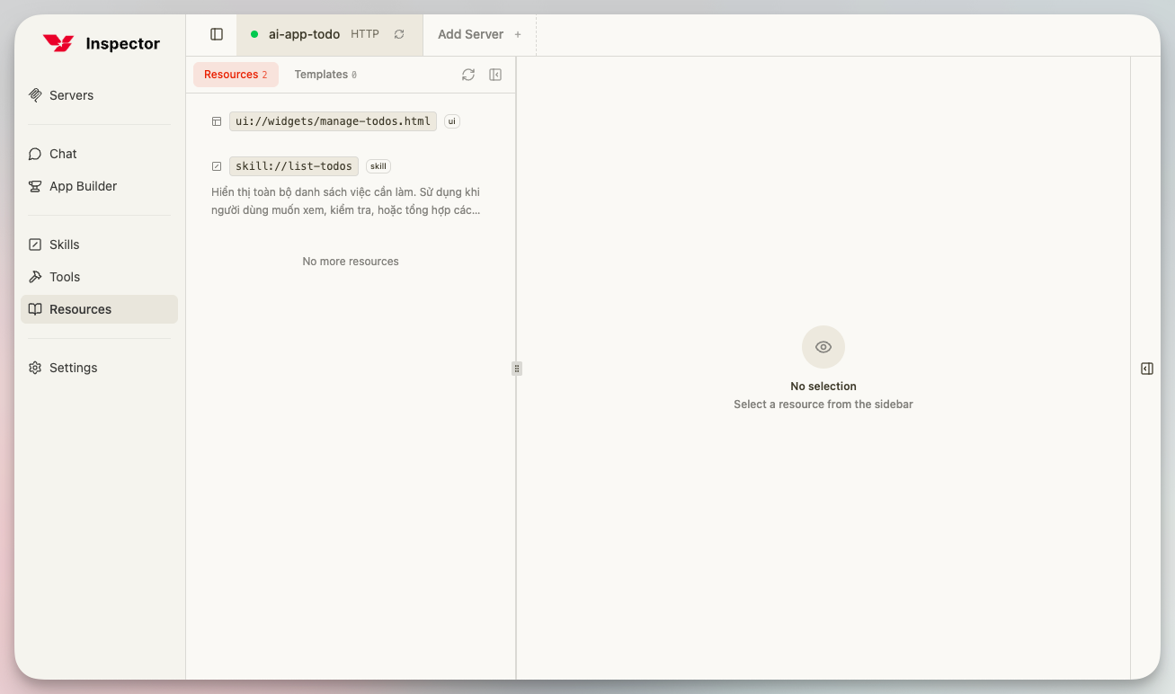Click the skill badge on list-todos
1175x694 pixels.
coord(378,166)
